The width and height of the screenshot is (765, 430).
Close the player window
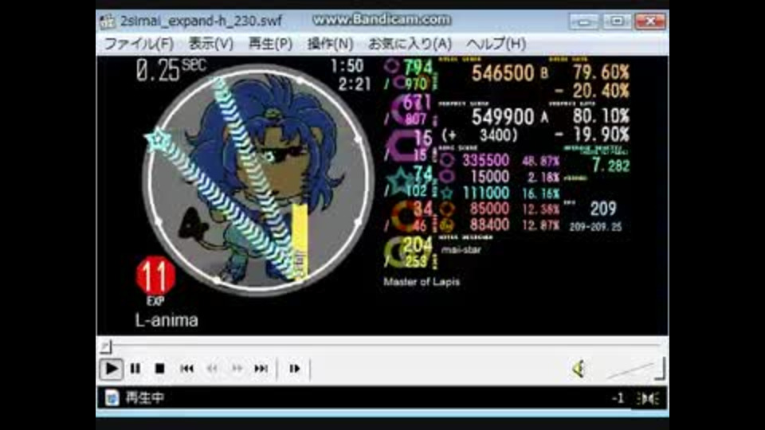pos(650,21)
